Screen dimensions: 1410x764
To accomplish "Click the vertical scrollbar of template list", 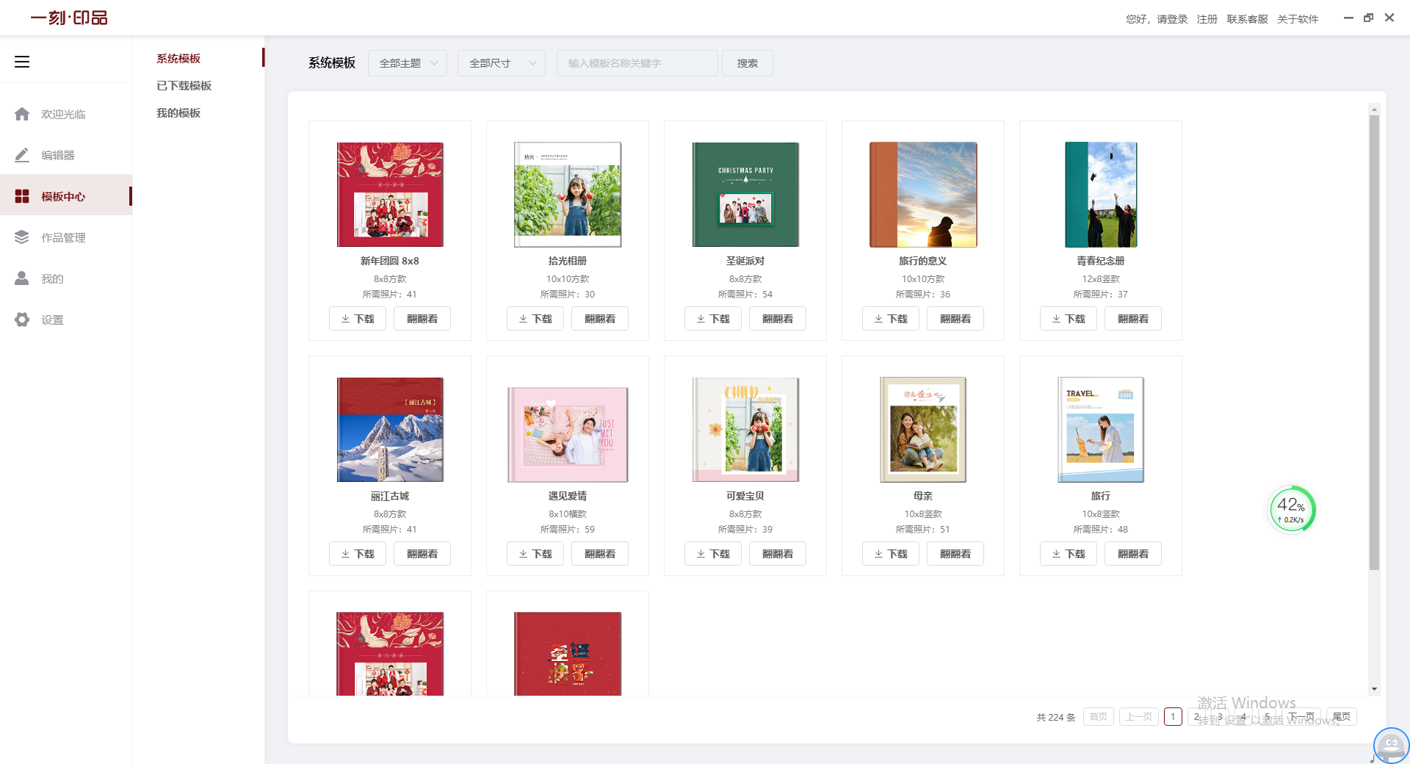I will coord(1374,342).
